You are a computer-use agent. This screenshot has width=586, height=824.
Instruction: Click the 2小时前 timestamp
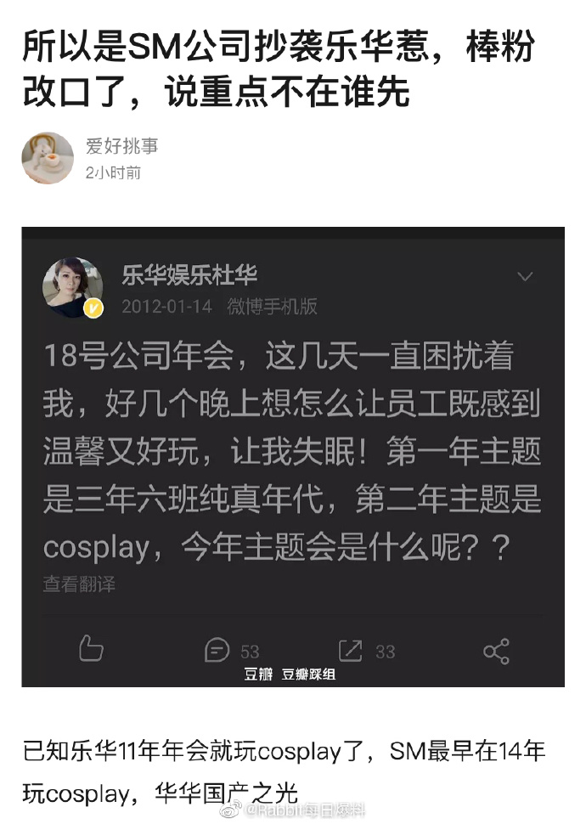[x=113, y=173]
